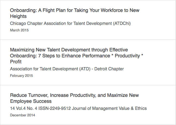Click the ISSN-2249-9512 number

tap(55, 108)
